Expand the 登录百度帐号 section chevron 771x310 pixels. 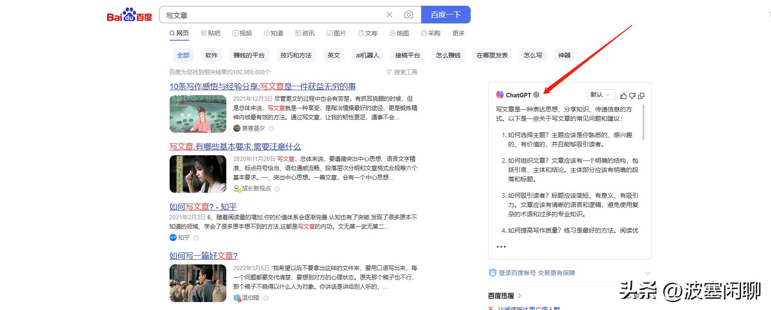647,273
